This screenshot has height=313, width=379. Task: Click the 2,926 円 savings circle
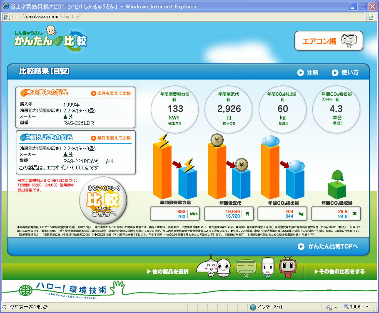tap(229, 109)
